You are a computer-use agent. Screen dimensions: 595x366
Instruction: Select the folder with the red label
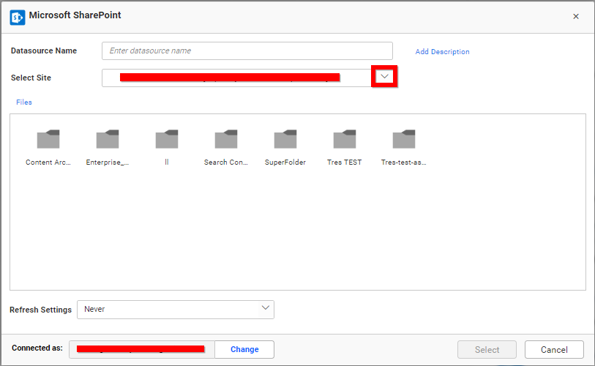click(x=167, y=140)
